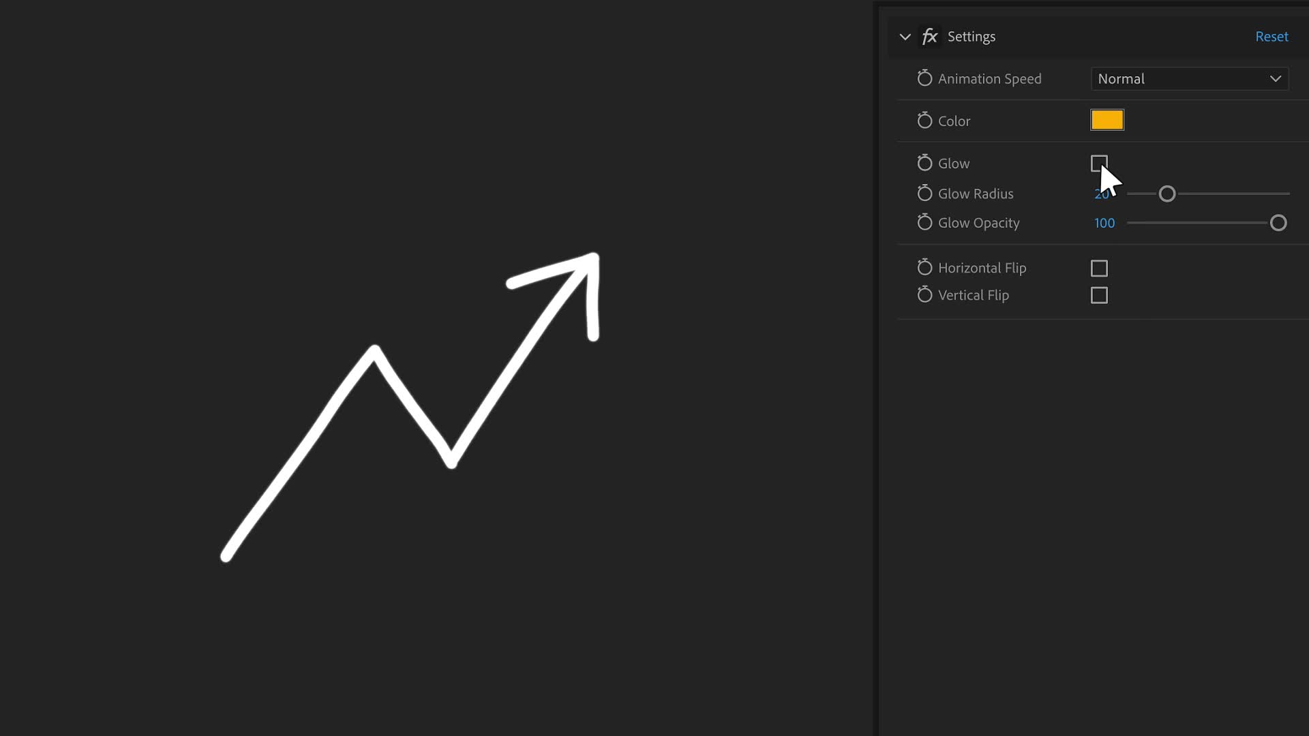
Task: Select the orange Color swatch
Action: tap(1107, 121)
